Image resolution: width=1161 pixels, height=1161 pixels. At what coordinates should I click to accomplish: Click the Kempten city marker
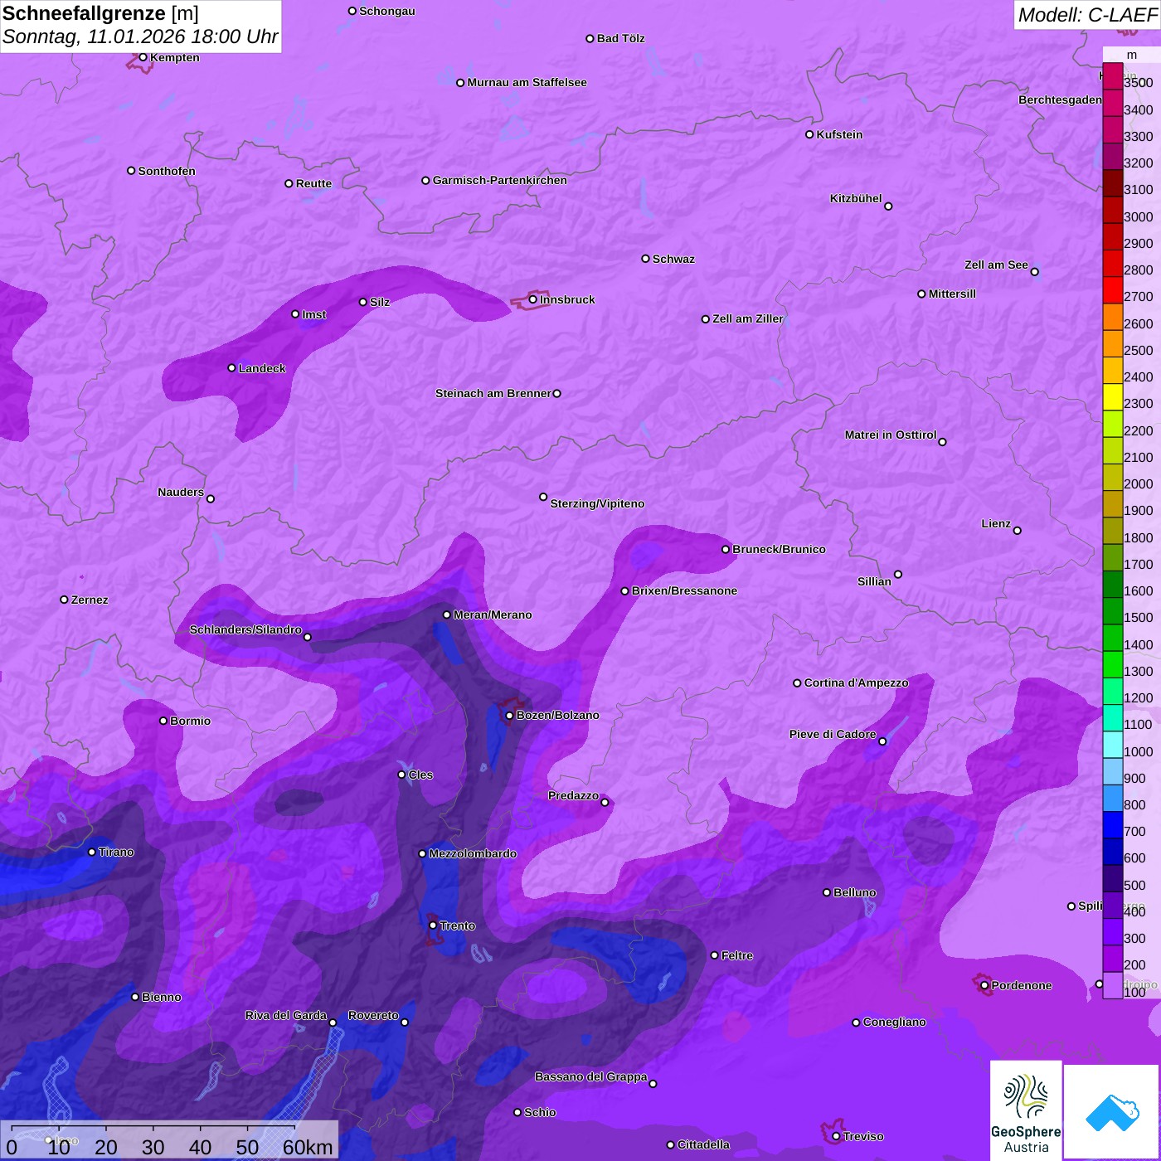[x=143, y=57]
